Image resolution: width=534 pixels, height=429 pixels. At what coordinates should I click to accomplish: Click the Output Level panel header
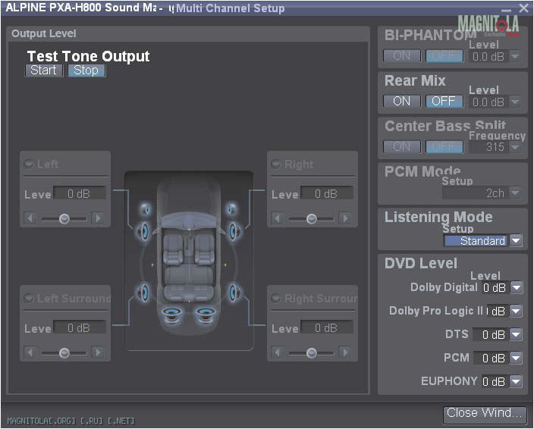188,33
